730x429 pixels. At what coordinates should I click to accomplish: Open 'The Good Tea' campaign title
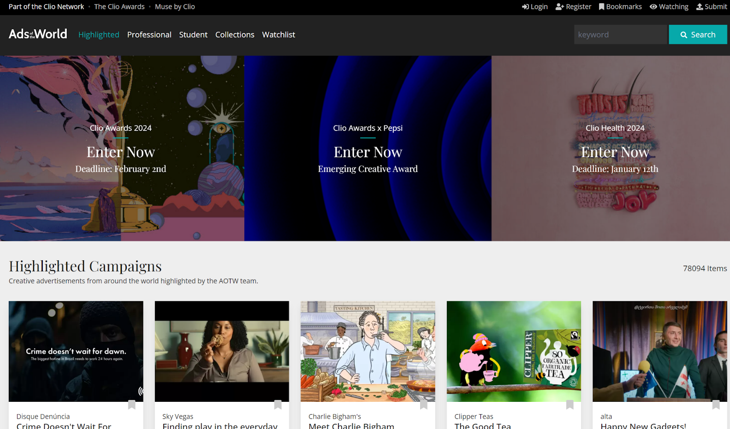coord(483,425)
